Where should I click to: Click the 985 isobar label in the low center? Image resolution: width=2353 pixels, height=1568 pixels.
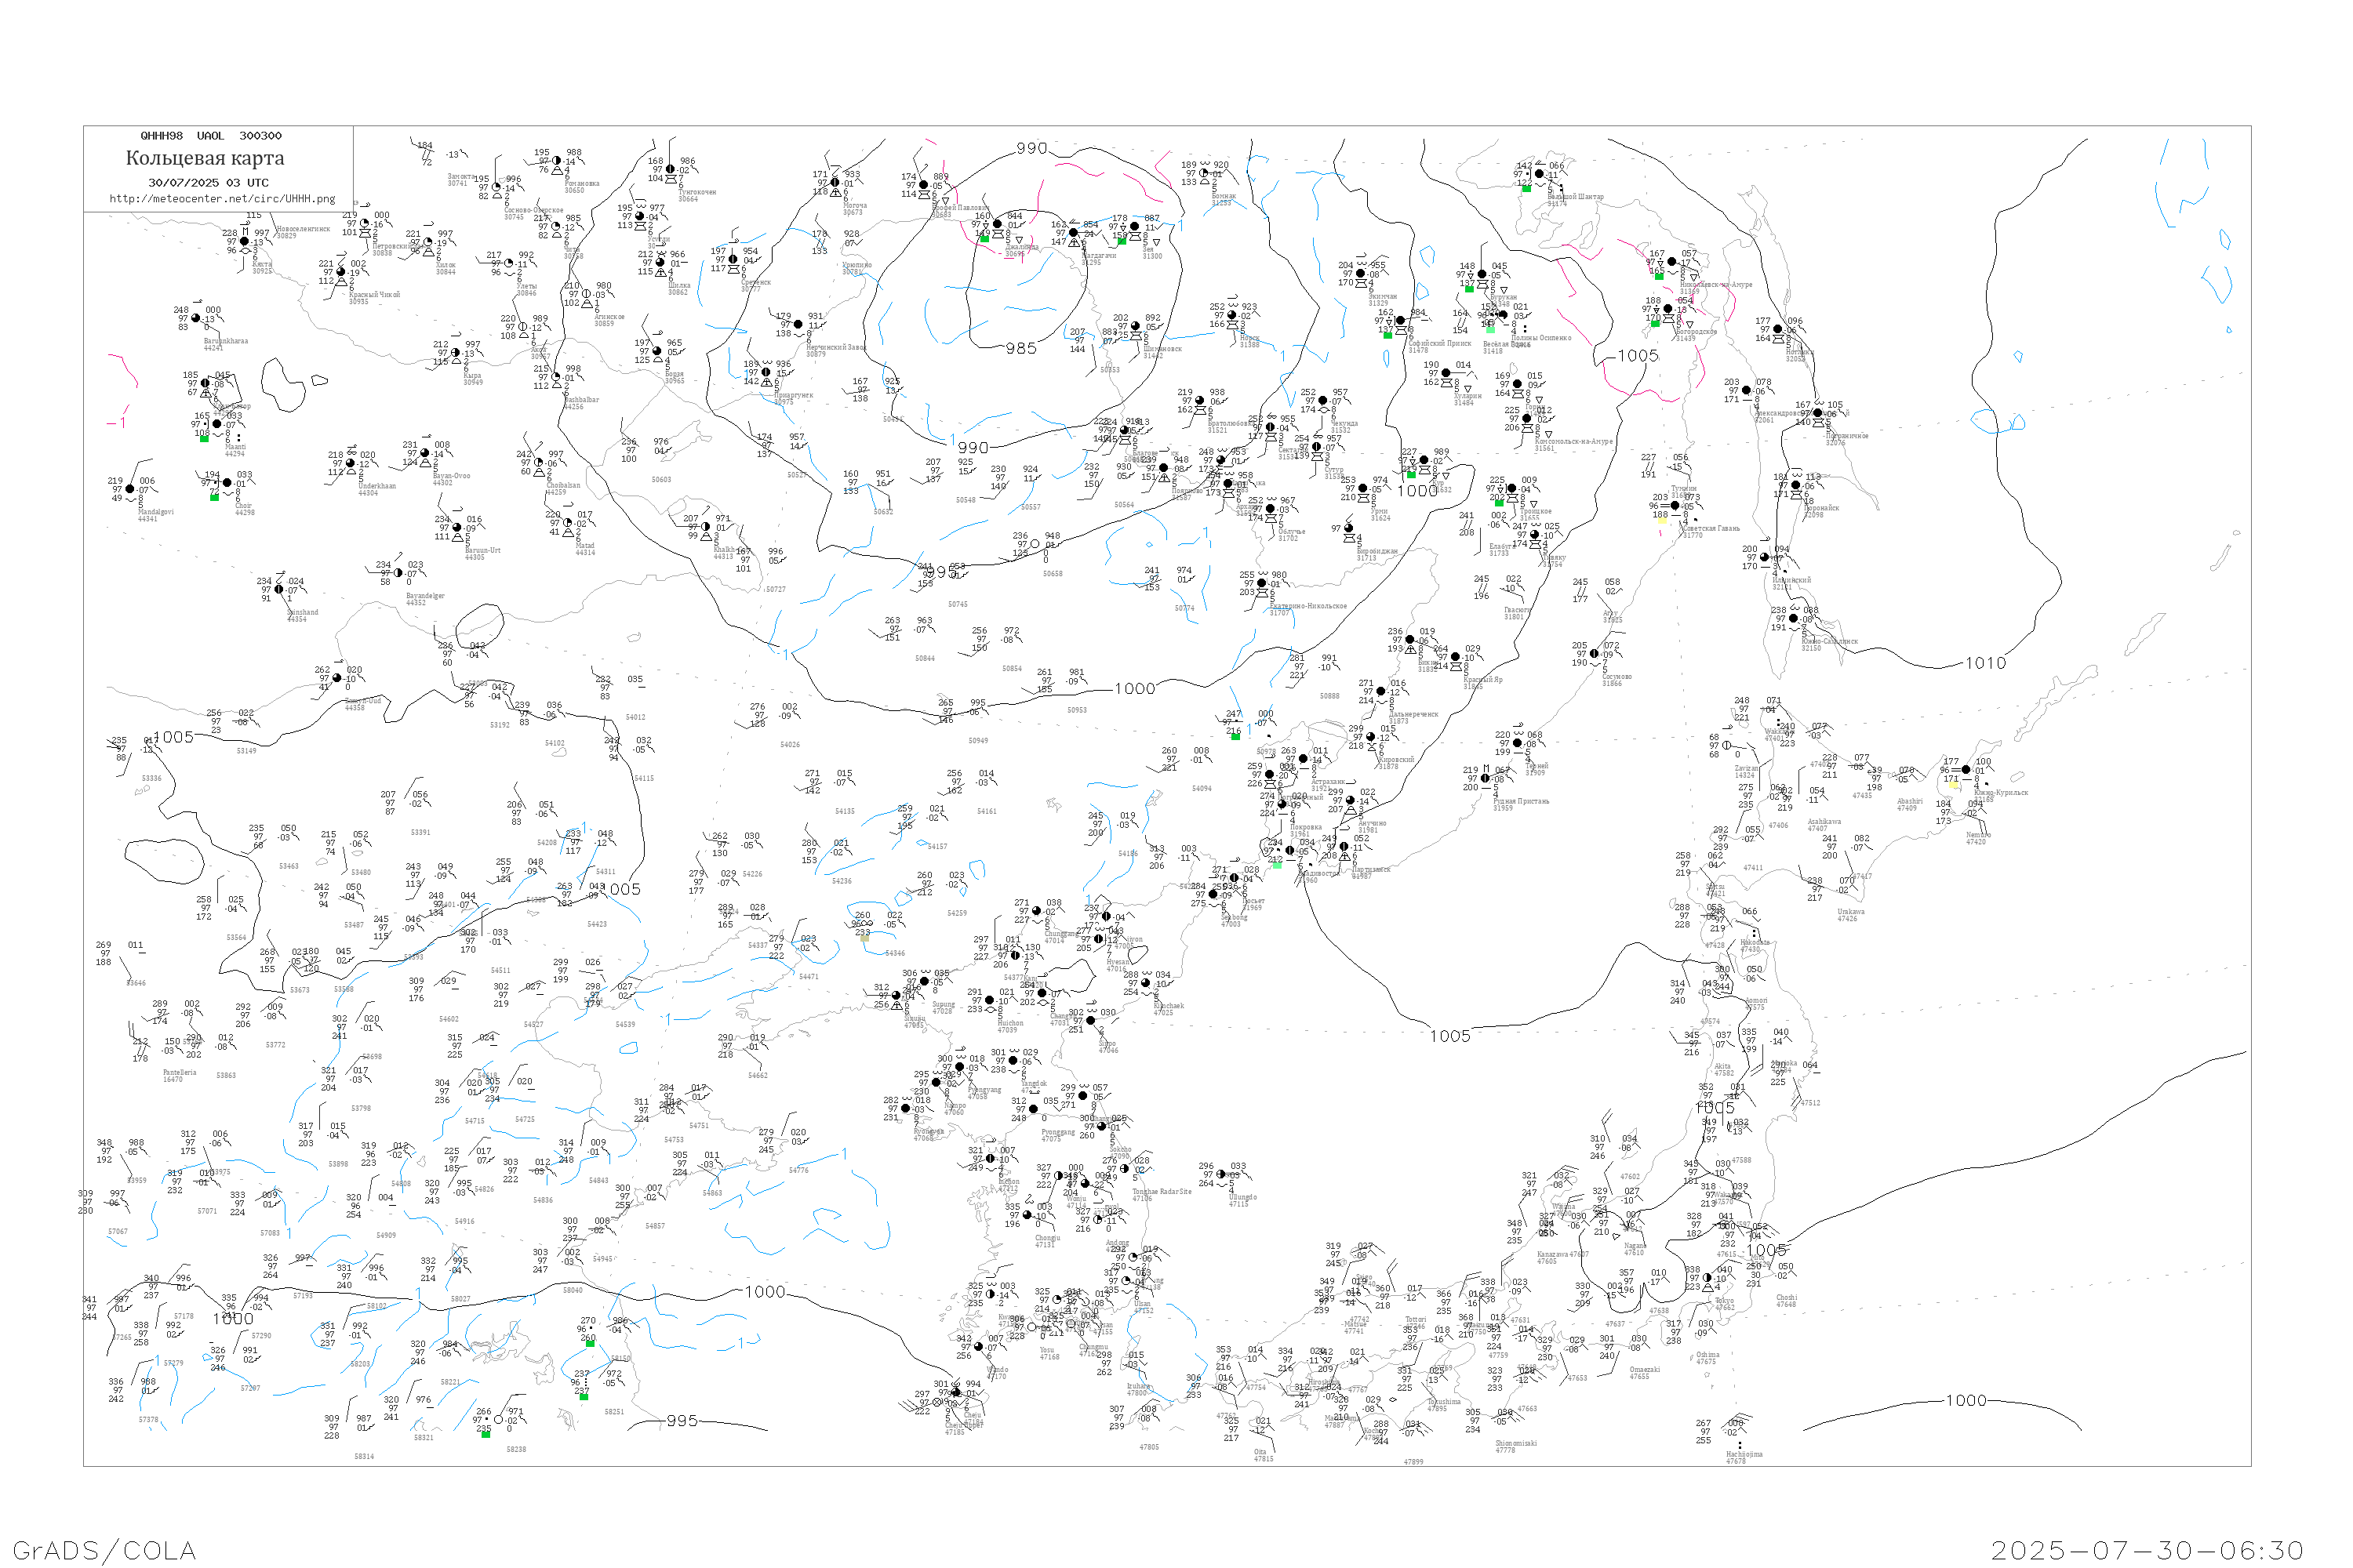click(1020, 349)
